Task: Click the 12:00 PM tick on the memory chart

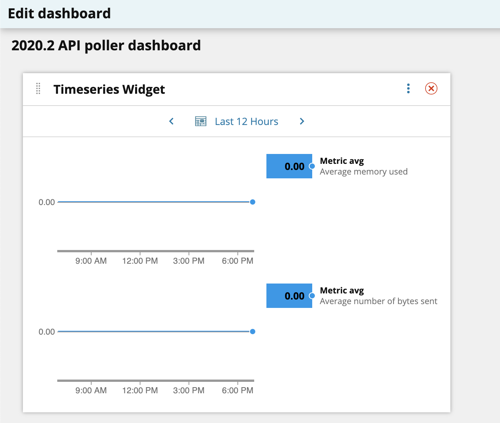Action: (140, 261)
